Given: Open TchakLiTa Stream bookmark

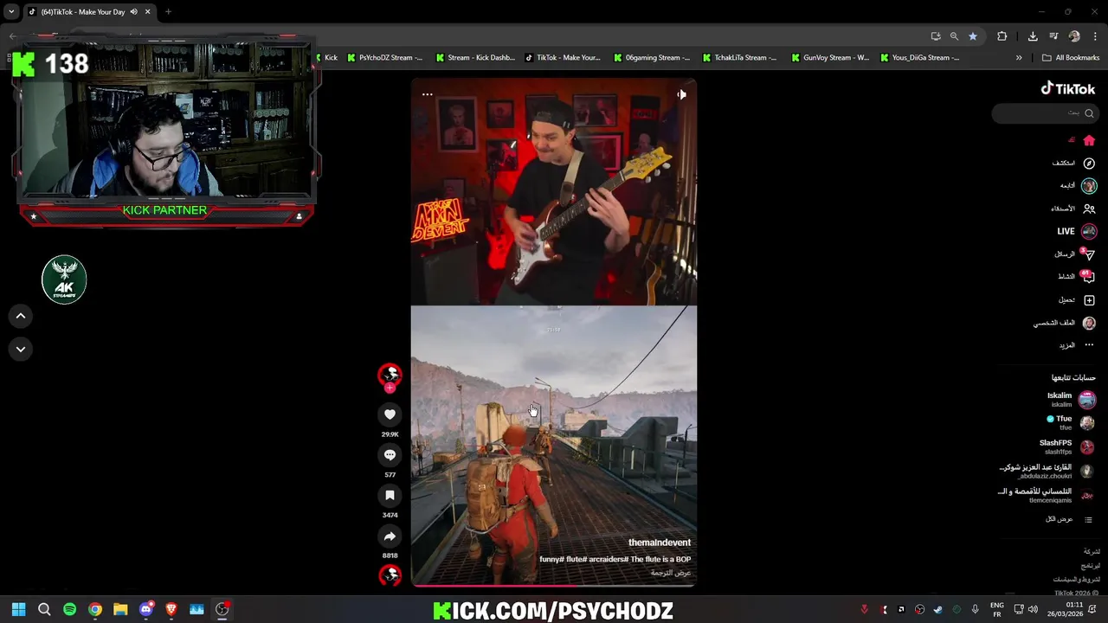Looking at the screenshot, I should pos(739,58).
